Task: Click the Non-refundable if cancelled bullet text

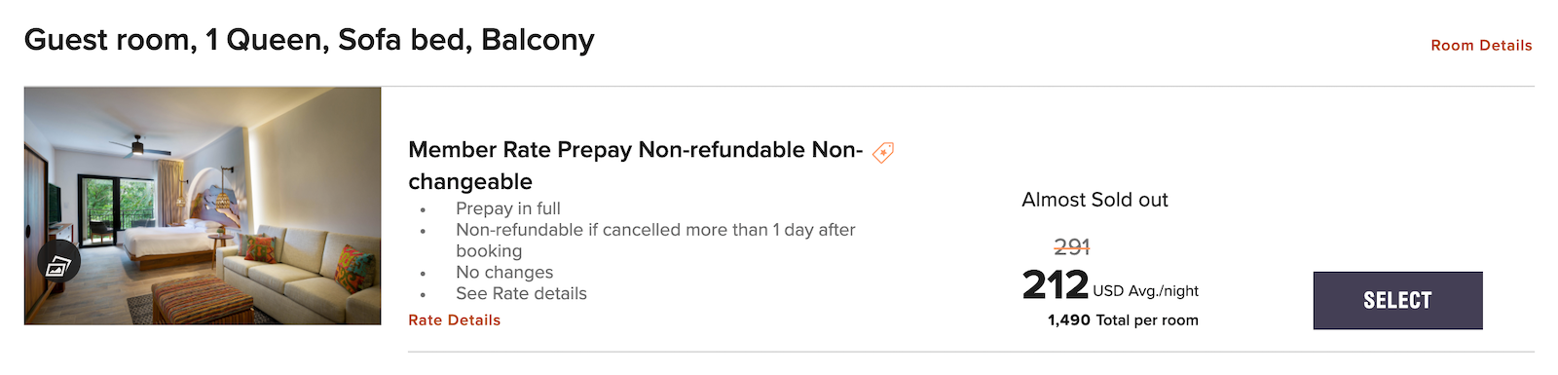Action: [655, 241]
